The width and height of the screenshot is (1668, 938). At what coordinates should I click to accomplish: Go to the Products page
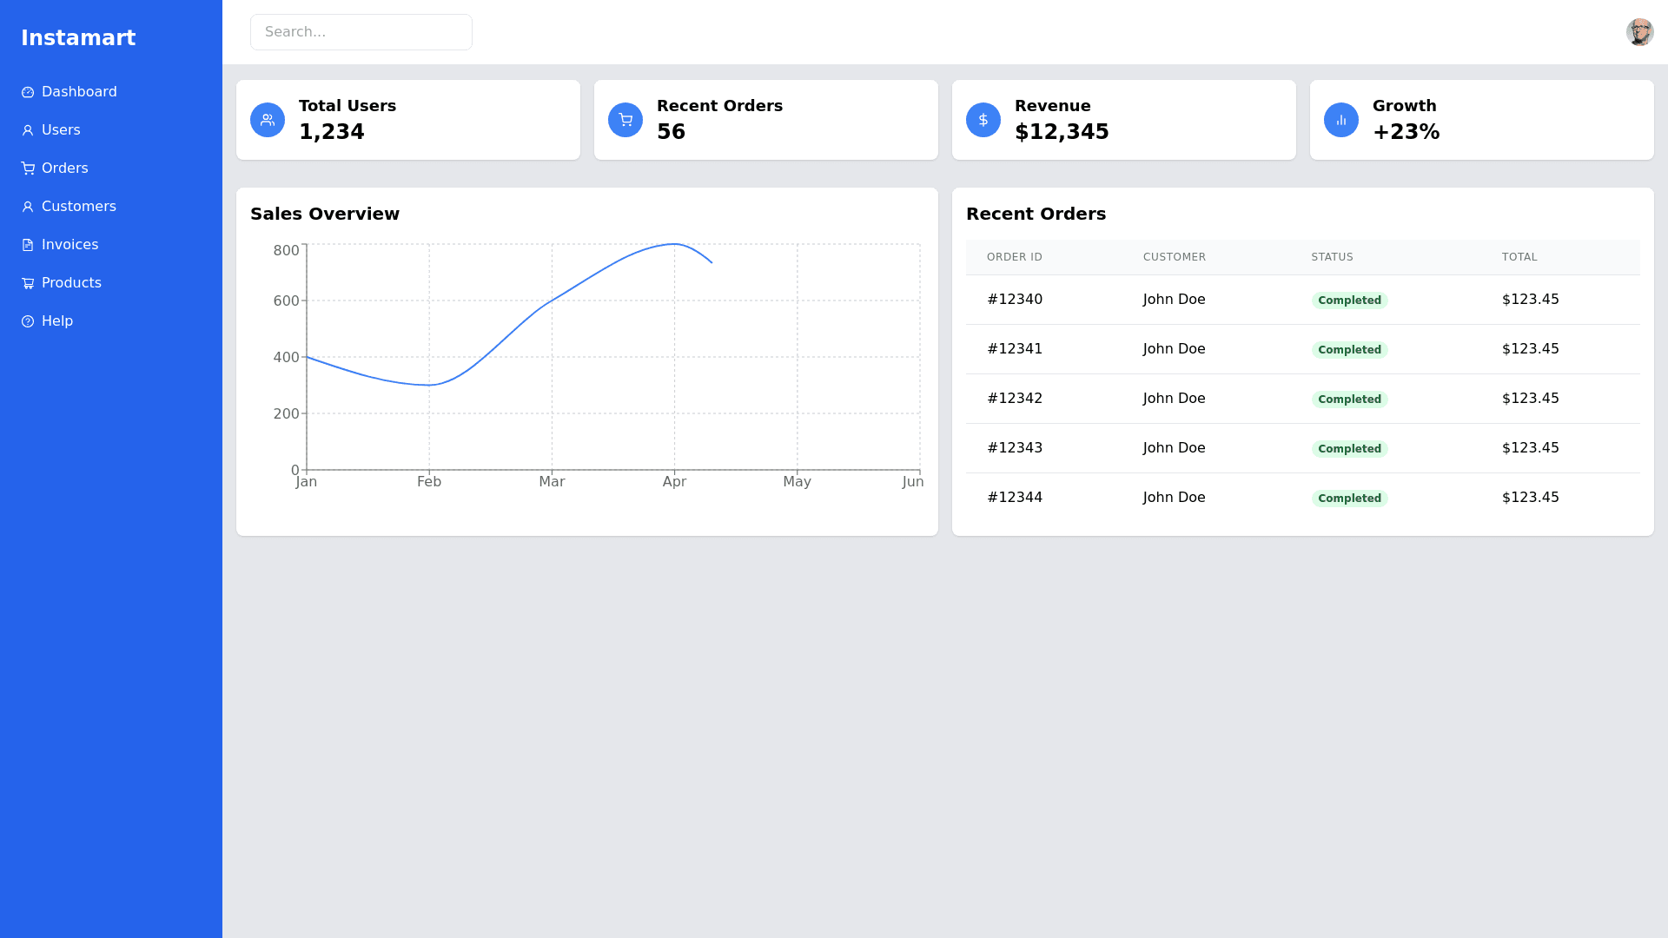(x=71, y=283)
